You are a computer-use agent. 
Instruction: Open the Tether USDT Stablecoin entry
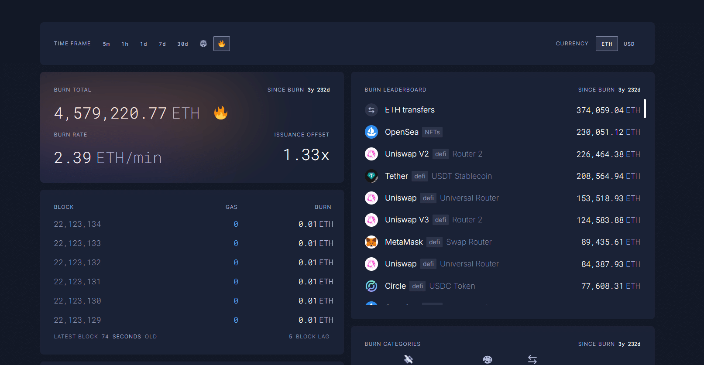click(x=502, y=176)
